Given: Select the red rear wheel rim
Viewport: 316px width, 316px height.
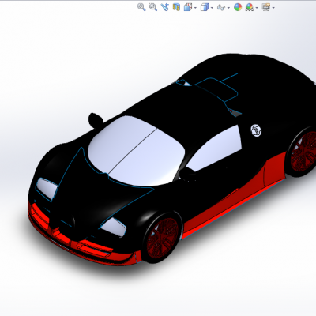Looking at the screenshot, I should (x=303, y=152).
